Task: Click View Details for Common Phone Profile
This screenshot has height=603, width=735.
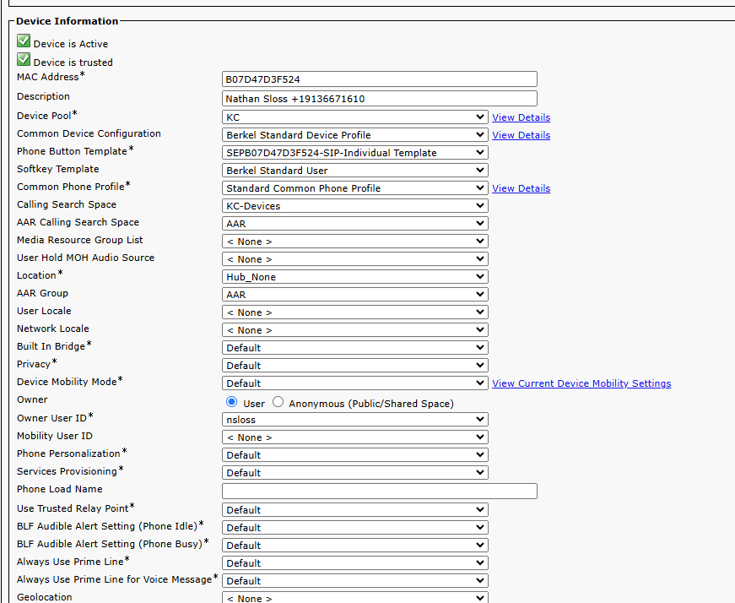Action: pos(521,188)
